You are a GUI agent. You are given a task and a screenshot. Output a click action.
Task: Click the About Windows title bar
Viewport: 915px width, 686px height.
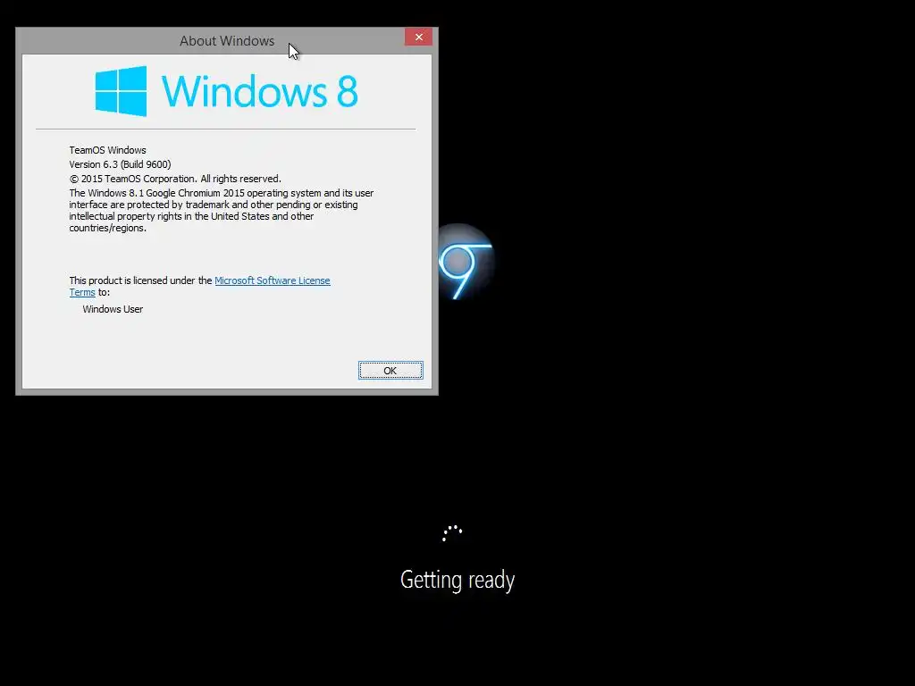tap(226, 41)
